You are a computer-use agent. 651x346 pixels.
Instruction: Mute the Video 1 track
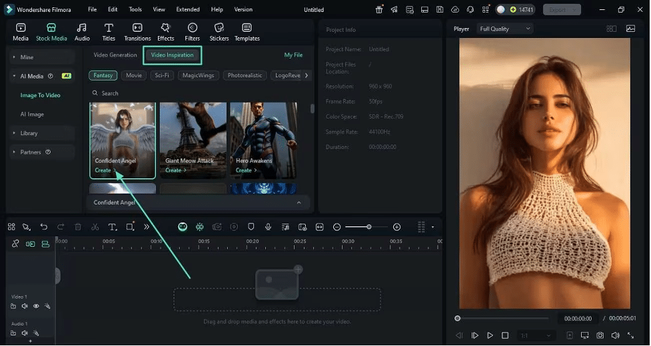tap(25, 306)
